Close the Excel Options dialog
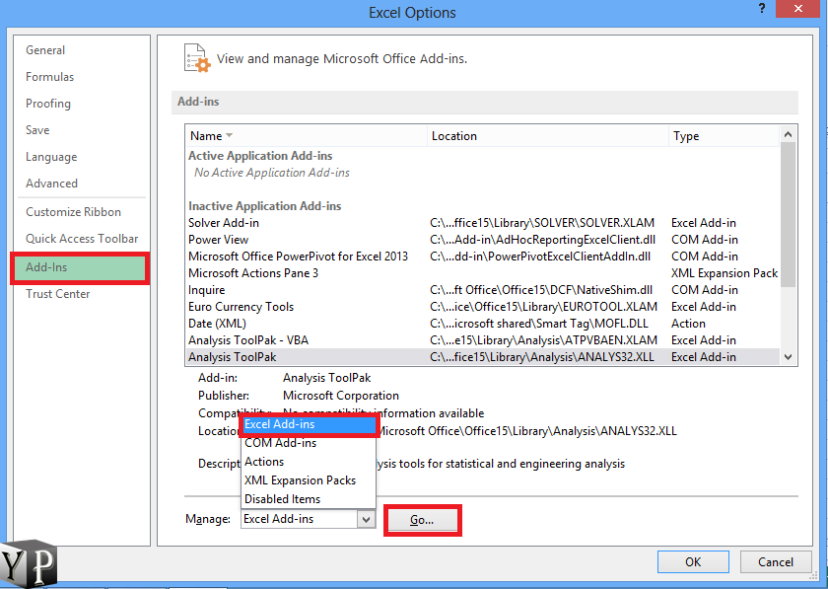The height and width of the screenshot is (589, 828). tap(797, 9)
